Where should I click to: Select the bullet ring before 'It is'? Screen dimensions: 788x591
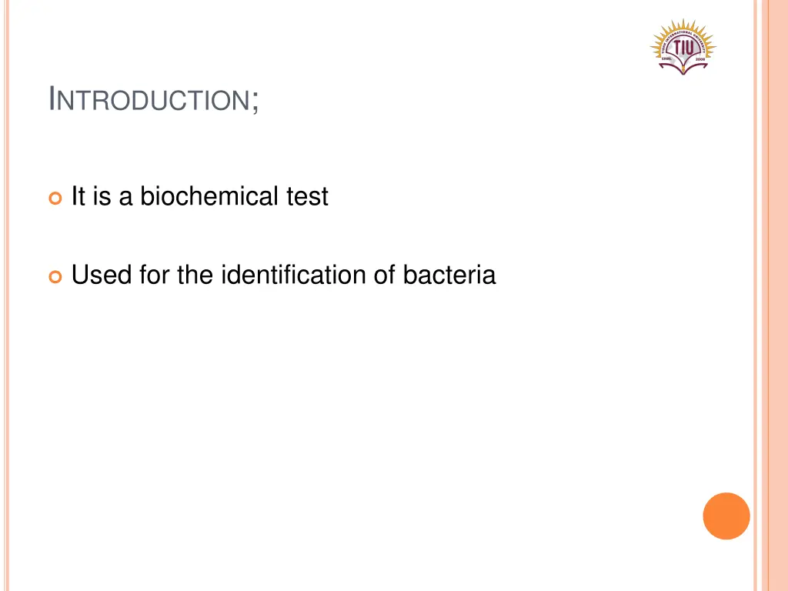click(55, 198)
